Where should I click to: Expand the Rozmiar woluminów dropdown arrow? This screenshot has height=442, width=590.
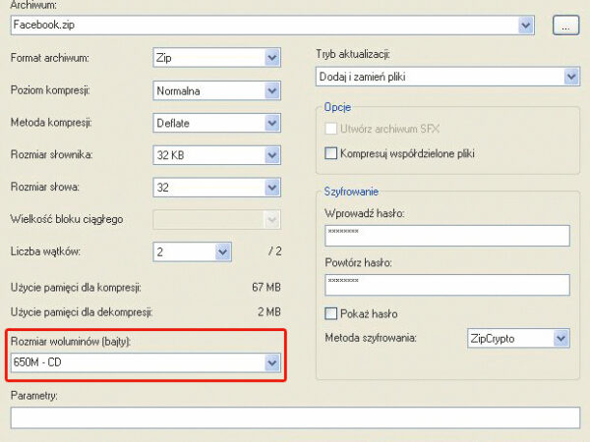[272, 363]
